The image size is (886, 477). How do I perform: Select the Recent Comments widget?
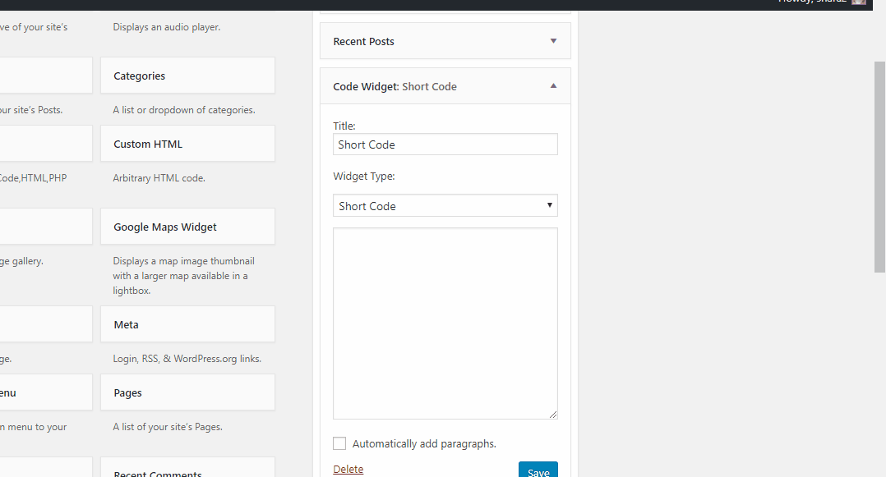187,467
